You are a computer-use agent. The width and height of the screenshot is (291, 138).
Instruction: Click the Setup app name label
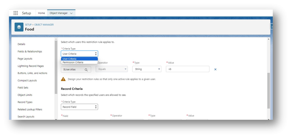pyautogui.click(x=26, y=13)
